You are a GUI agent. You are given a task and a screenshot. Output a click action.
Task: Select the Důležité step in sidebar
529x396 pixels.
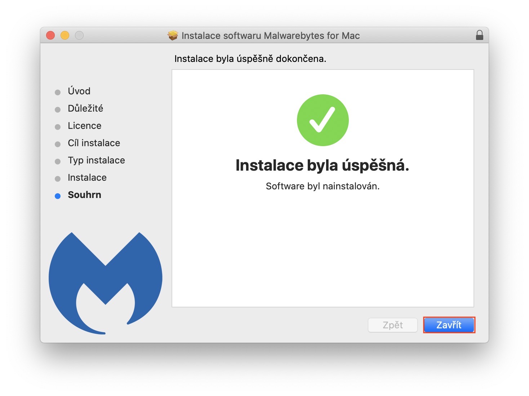pyautogui.click(x=85, y=108)
